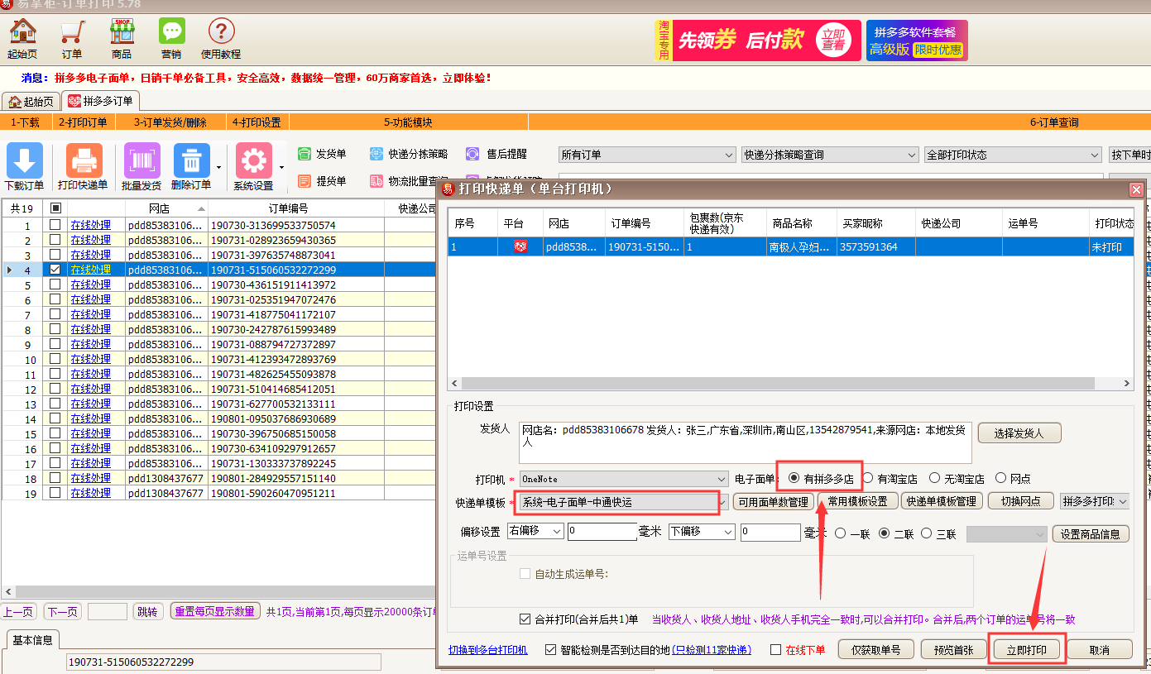Click the 拼多多软件套餐 banner
The image size is (1151, 674).
coord(916,41)
